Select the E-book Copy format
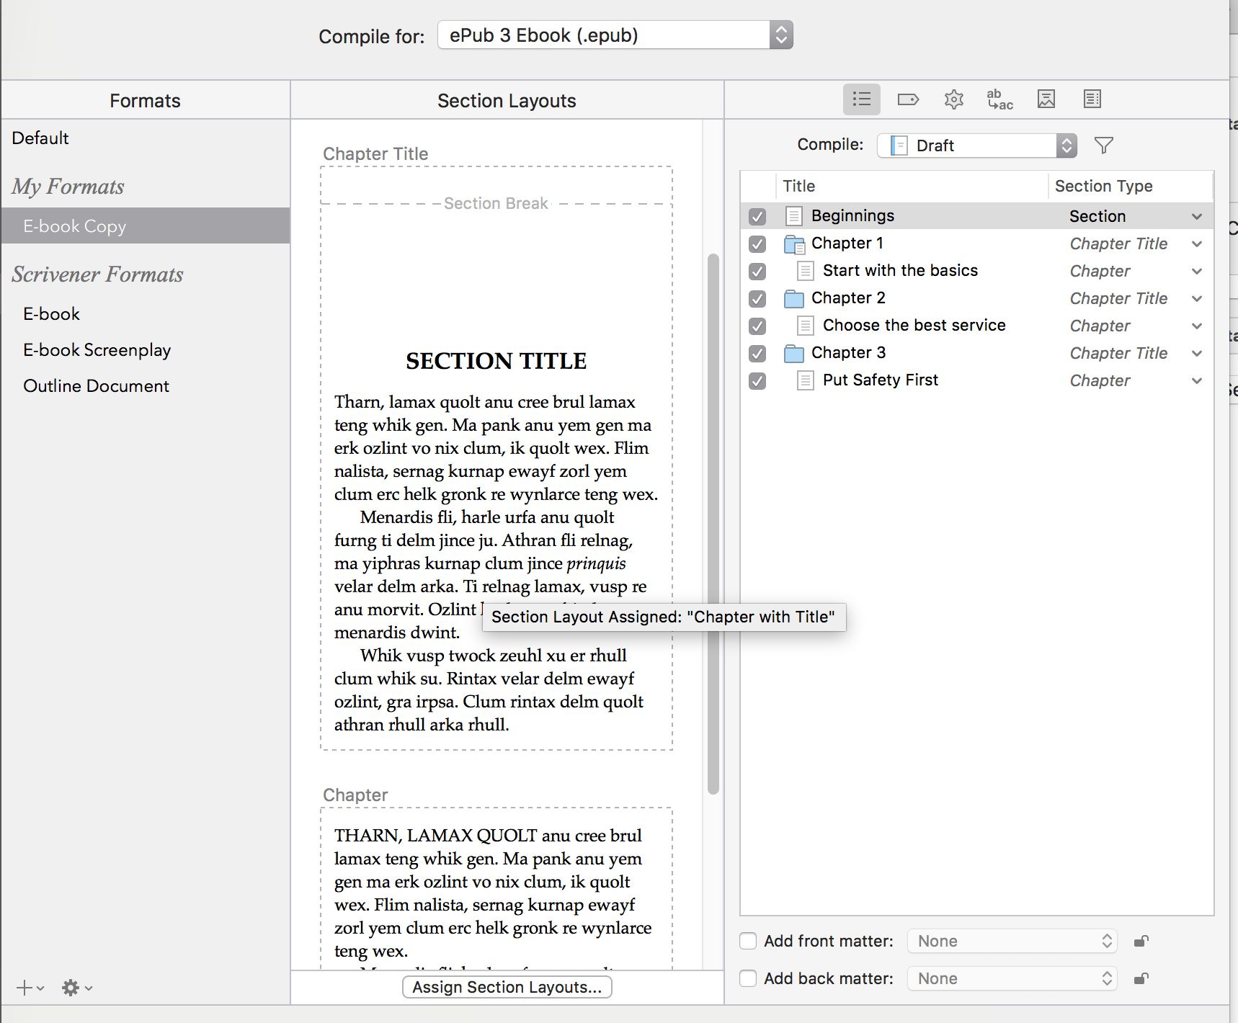Image resolution: width=1238 pixels, height=1023 pixels. point(146,226)
